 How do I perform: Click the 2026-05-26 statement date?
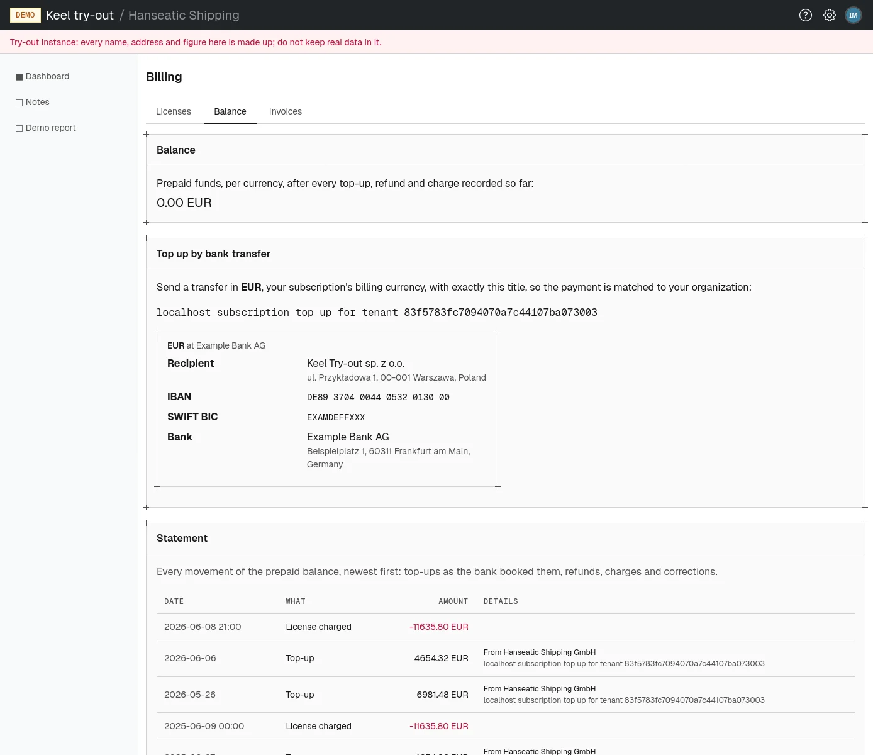coord(190,695)
